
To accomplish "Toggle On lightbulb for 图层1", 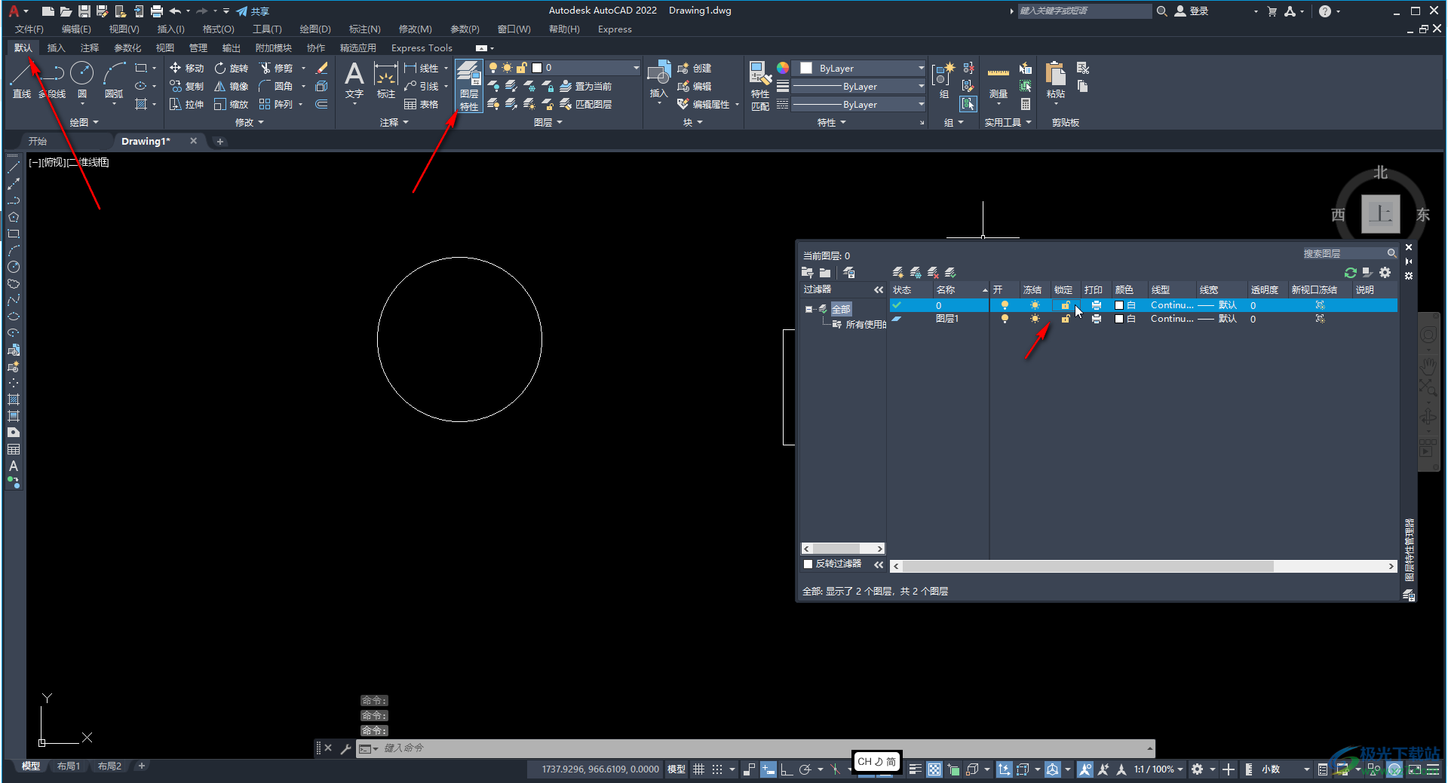I will pos(1005,319).
